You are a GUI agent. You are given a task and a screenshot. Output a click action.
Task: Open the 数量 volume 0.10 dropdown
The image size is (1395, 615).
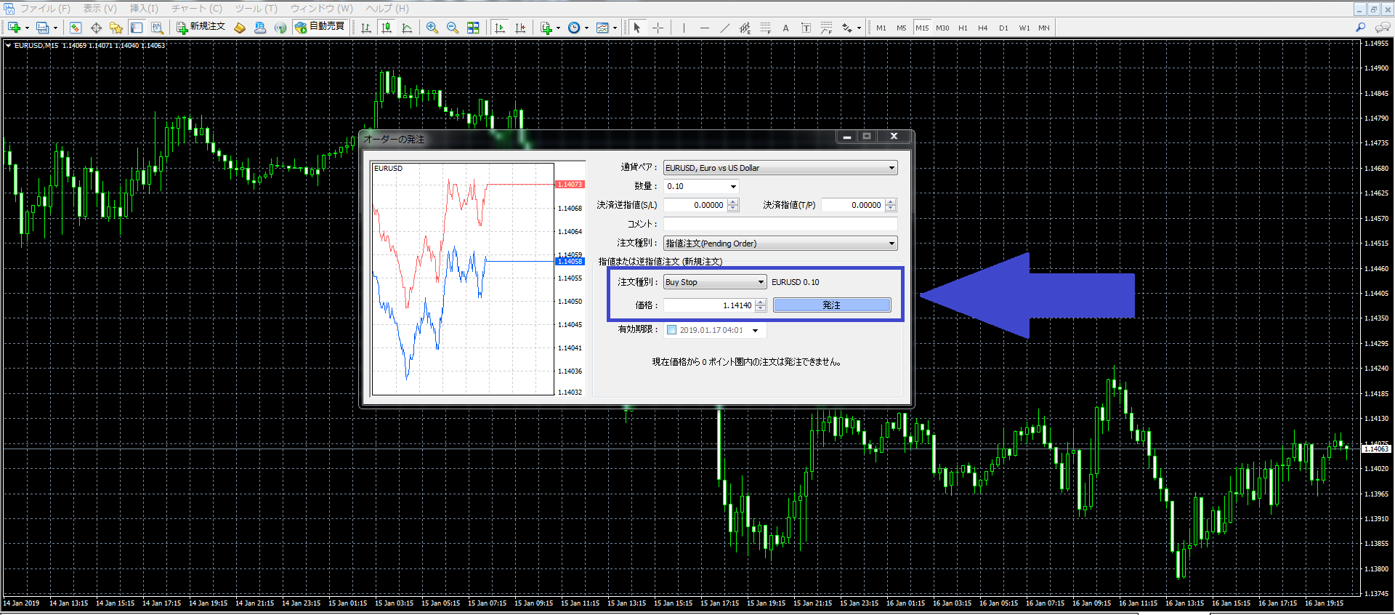pos(733,187)
